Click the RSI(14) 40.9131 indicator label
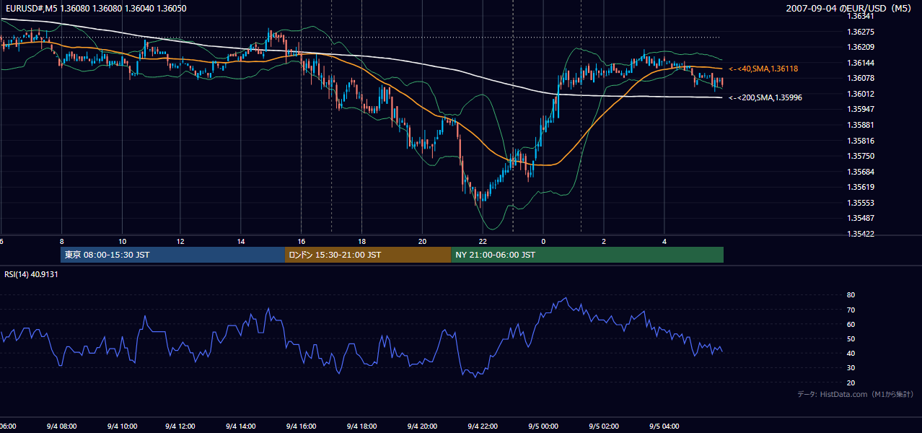Image resolution: width=922 pixels, height=433 pixels. coord(31,274)
